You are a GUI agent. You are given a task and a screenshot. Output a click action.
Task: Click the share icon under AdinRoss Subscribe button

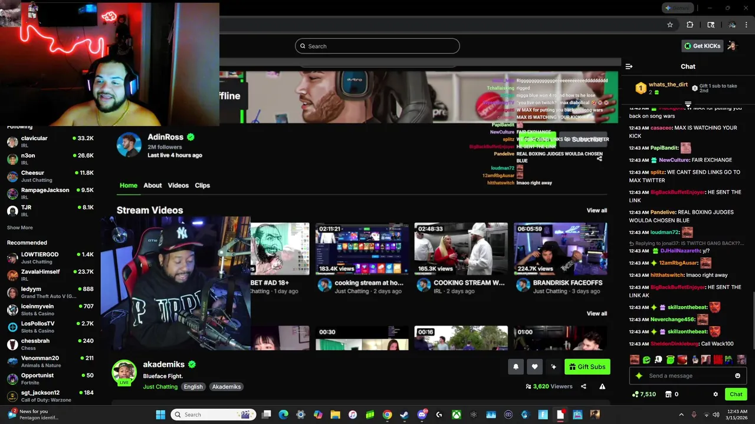click(x=599, y=158)
